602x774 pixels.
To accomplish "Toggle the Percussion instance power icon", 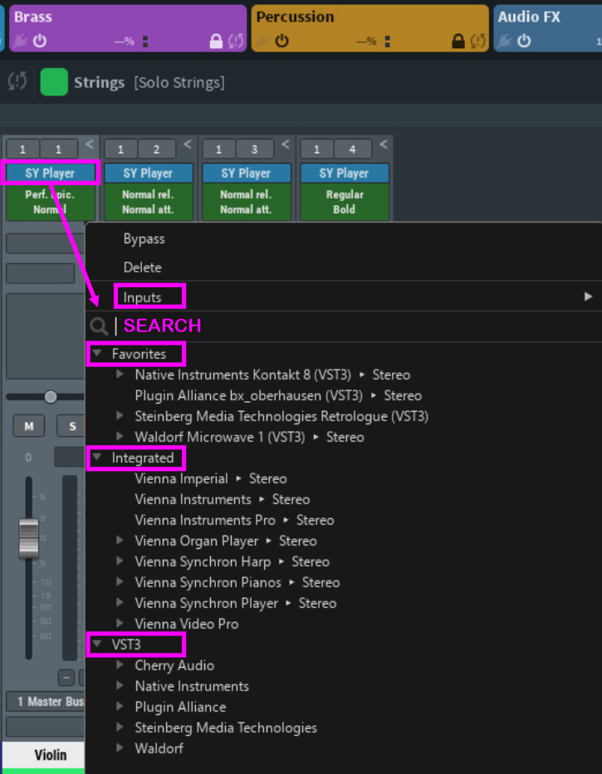I will pos(282,41).
